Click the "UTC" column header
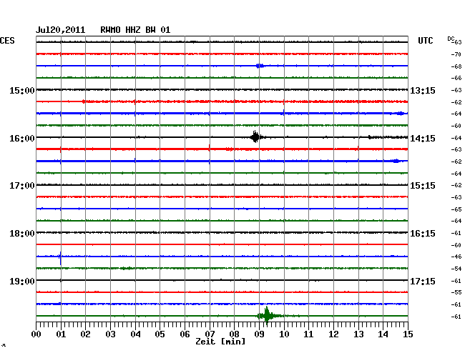The height and width of the screenshot is (353, 465). 425,41
